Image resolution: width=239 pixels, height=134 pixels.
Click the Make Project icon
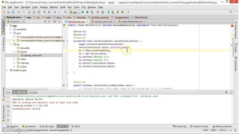coord(65,12)
